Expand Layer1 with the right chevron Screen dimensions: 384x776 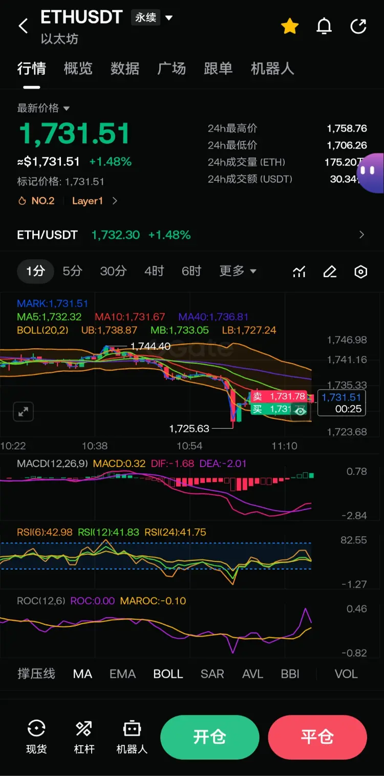(115, 201)
